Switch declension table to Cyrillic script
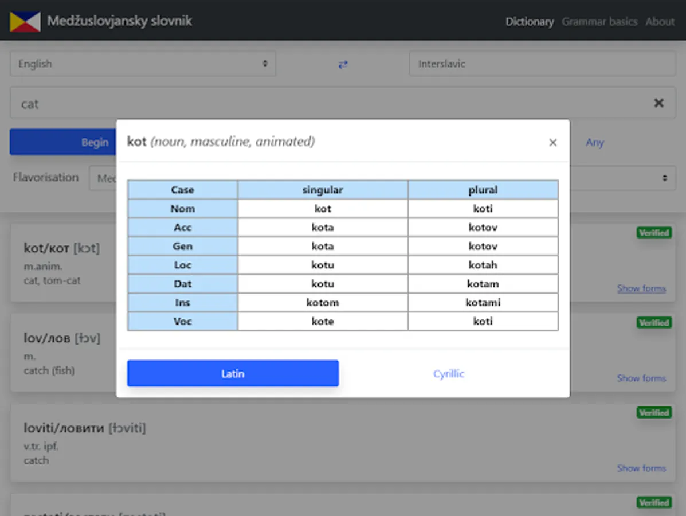The height and width of the screenshot is (516, 686). pyautogui.click(x=449, y=374)
